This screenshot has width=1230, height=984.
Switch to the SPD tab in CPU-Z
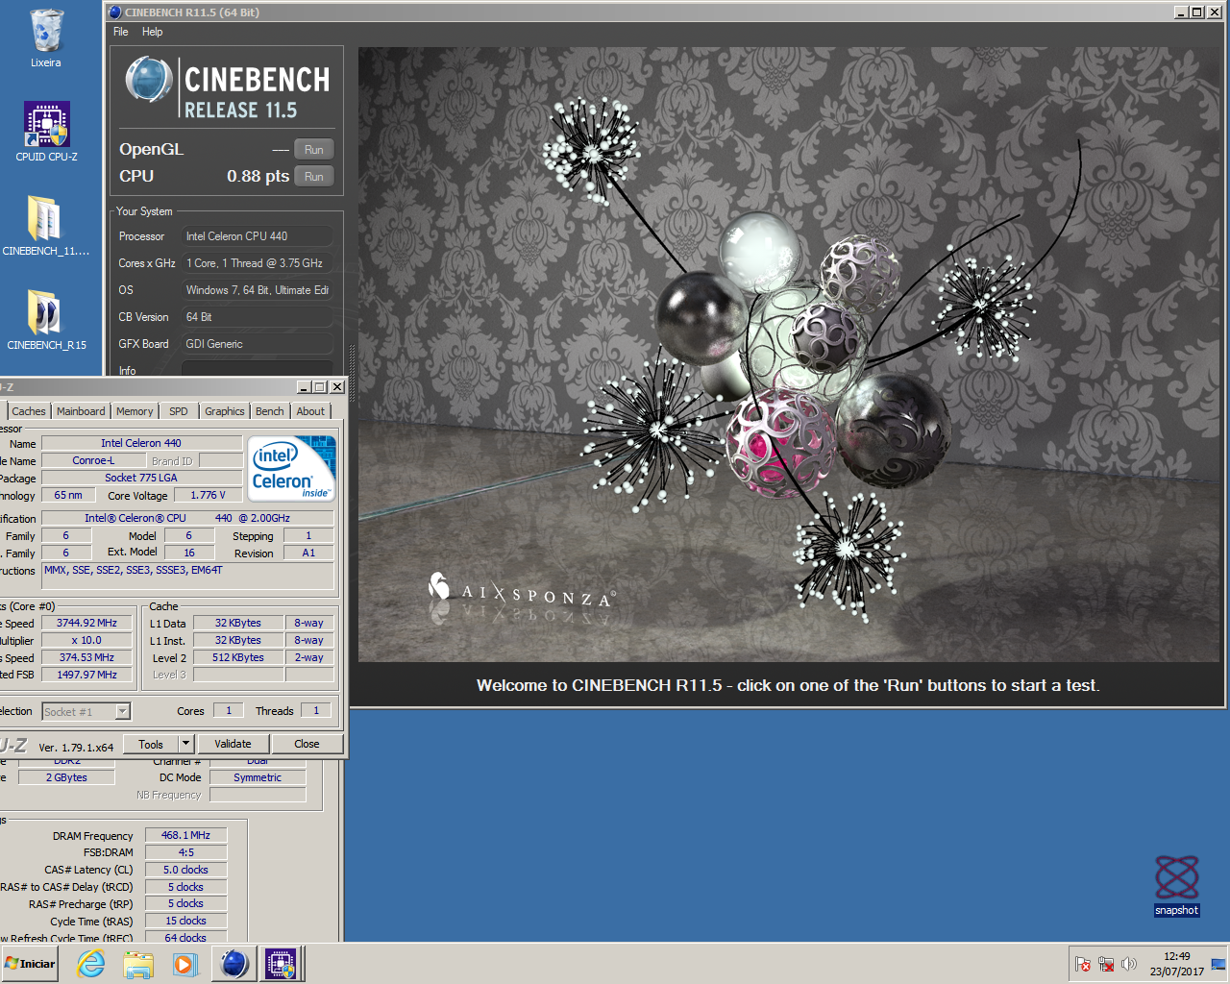(179, 411)
